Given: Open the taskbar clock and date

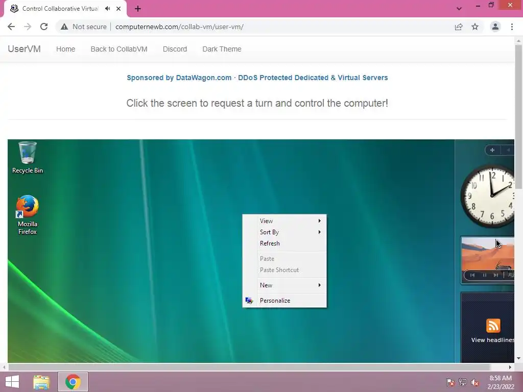Looking at the screenshot, I should click(501, 382).
